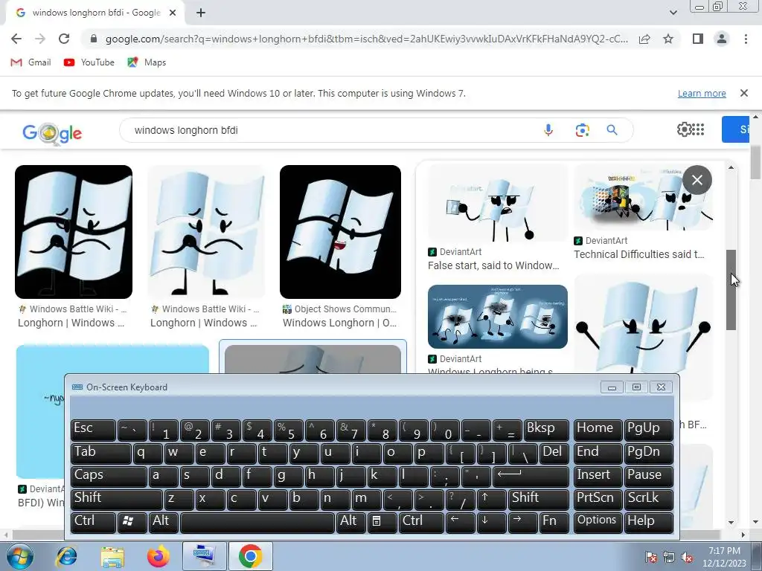Toggle left Ctrl on the On-Screen Keyboard
762x571 pixels.
tap(93, 522)
